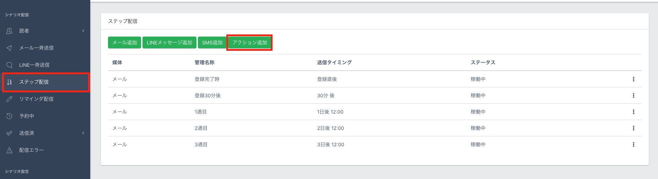
Task: Select the 2通目 row in the table
Action: [x=201, y=128]
